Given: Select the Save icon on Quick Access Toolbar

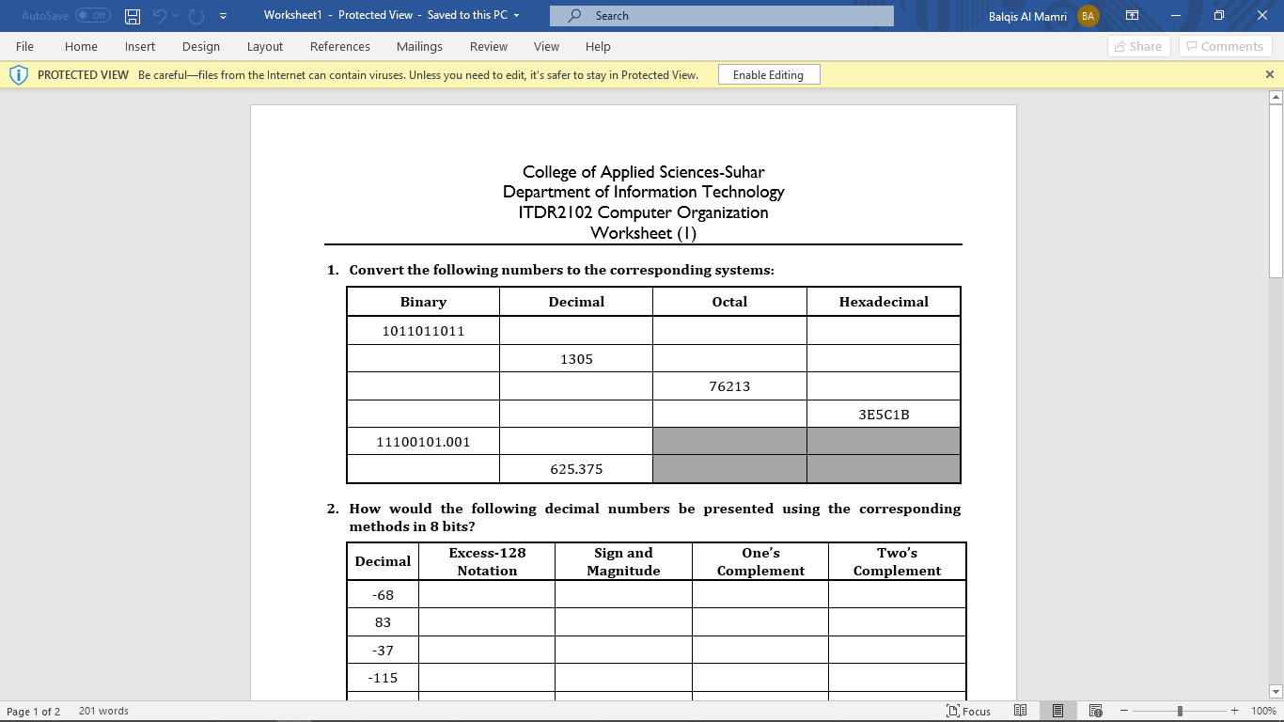Looking at the screenshot, I should coord(131,15).
